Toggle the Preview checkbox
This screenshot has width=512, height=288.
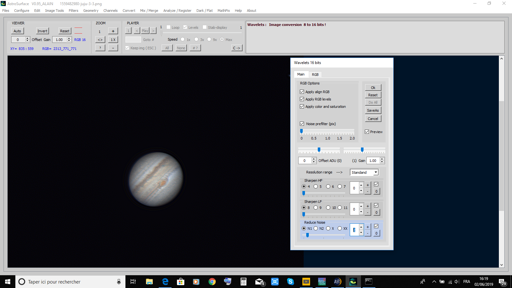(367, 132)
